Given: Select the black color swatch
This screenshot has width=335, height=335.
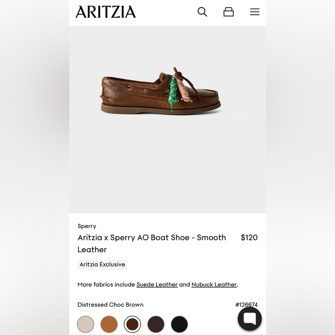Looking at the screenshot, I should point(179,324).
